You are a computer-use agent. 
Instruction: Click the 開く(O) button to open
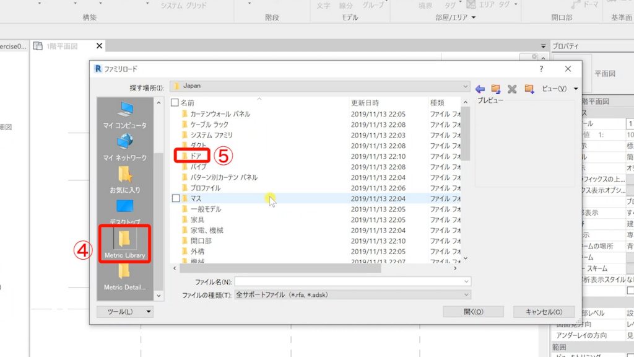(472, 312)
